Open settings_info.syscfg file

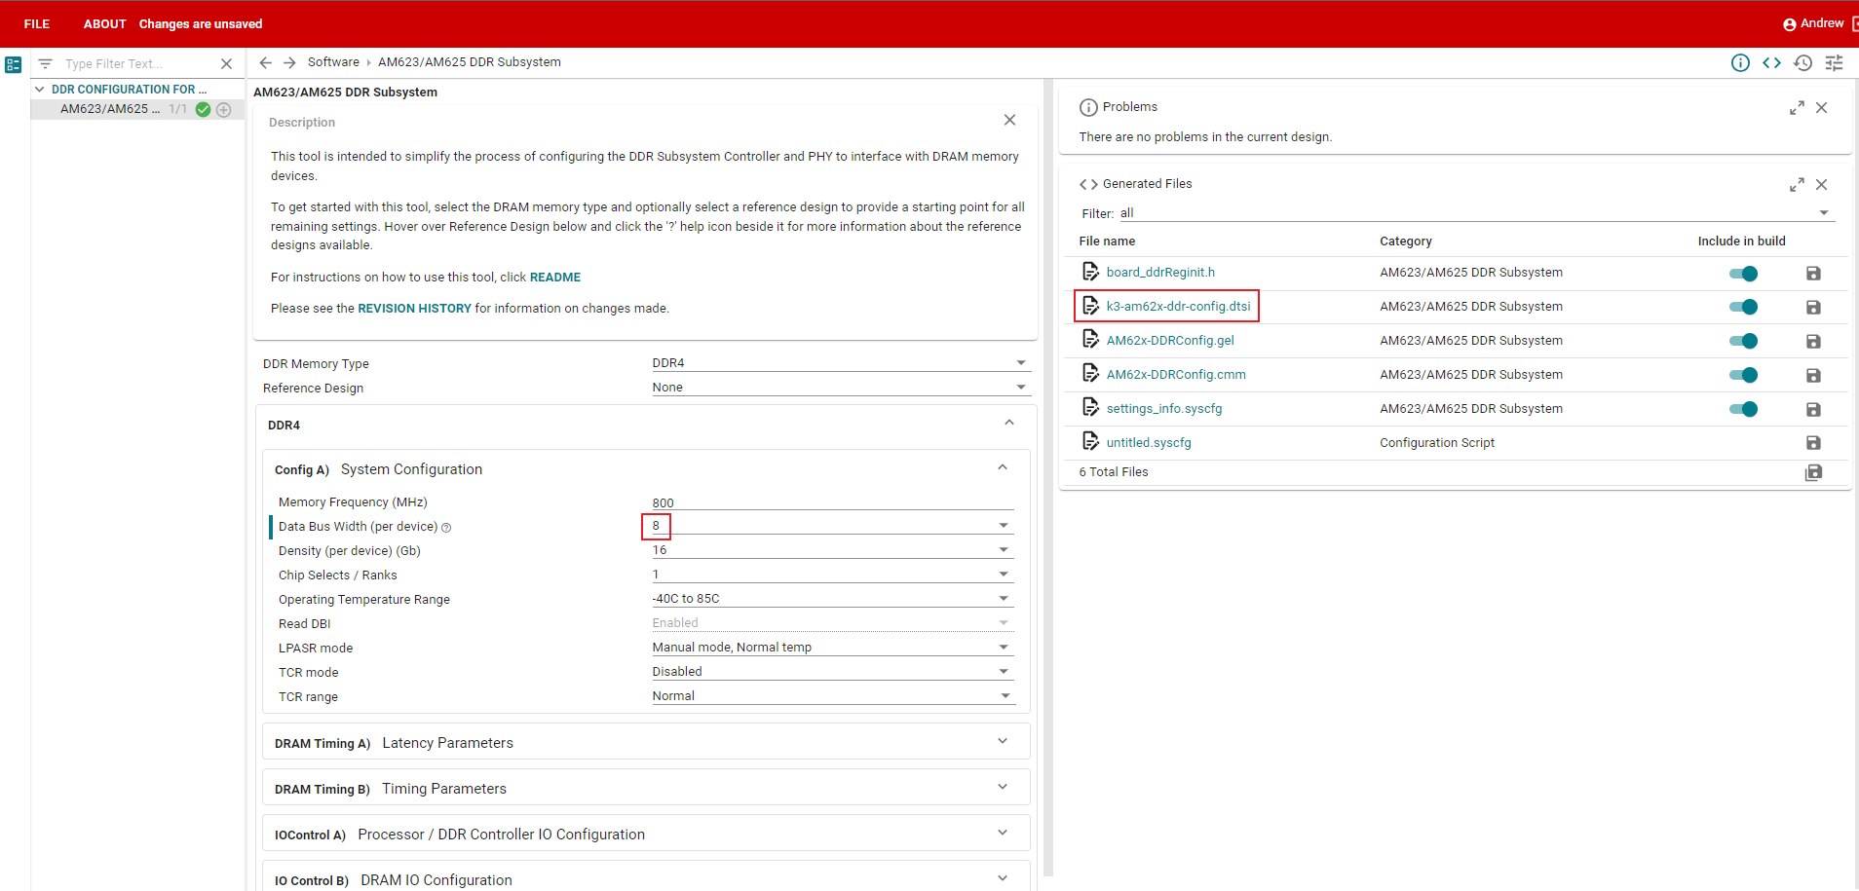pyautogui.click(x=1164, y=409)
